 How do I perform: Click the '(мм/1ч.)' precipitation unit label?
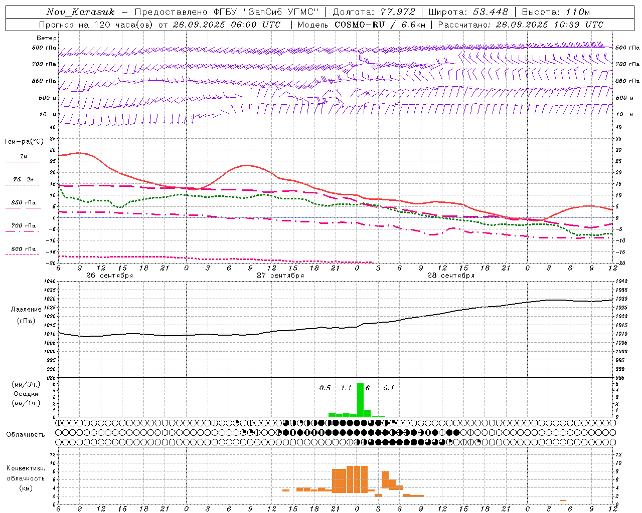26,403
